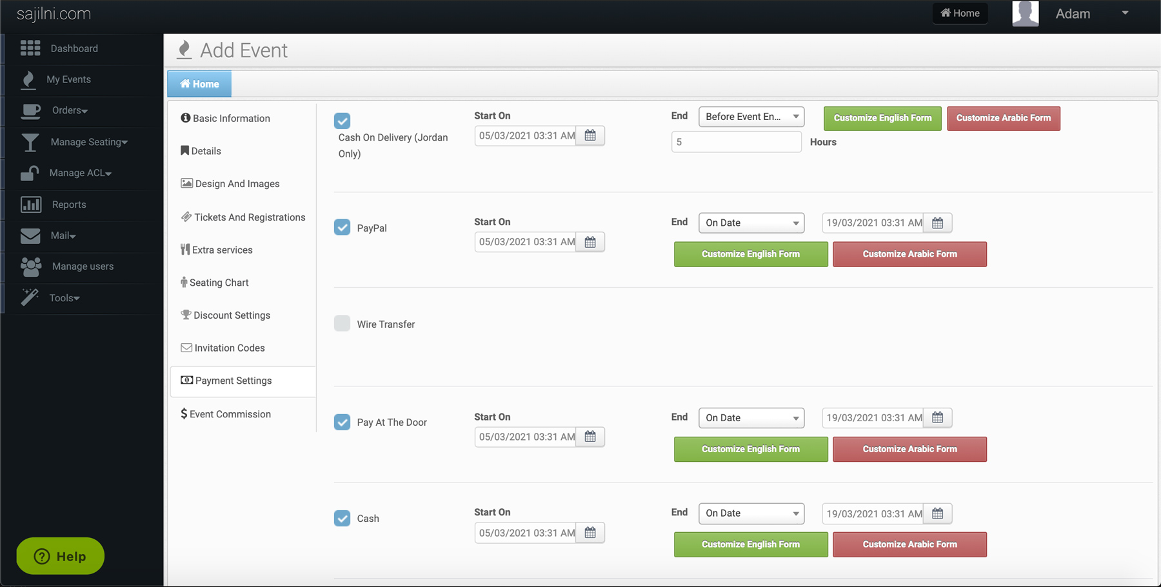Click the Event Commission dollar icon
This screenshot has width=1161, height=587.
click(184, 413)
